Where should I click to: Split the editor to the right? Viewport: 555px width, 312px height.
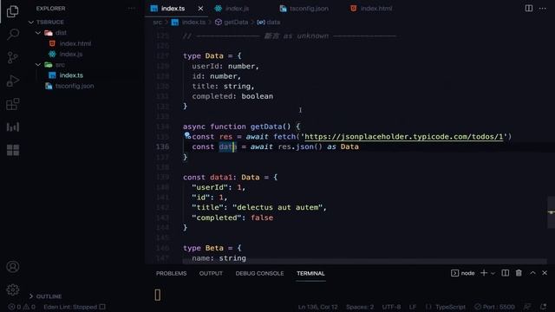529,8
